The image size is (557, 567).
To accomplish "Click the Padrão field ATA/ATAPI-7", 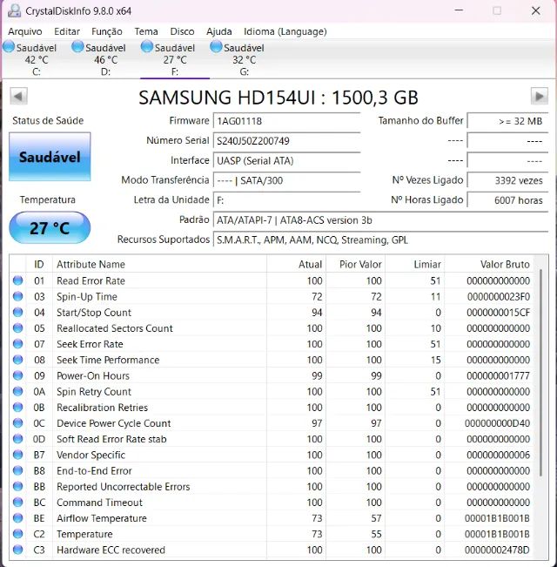I will [x=380, y=219].
